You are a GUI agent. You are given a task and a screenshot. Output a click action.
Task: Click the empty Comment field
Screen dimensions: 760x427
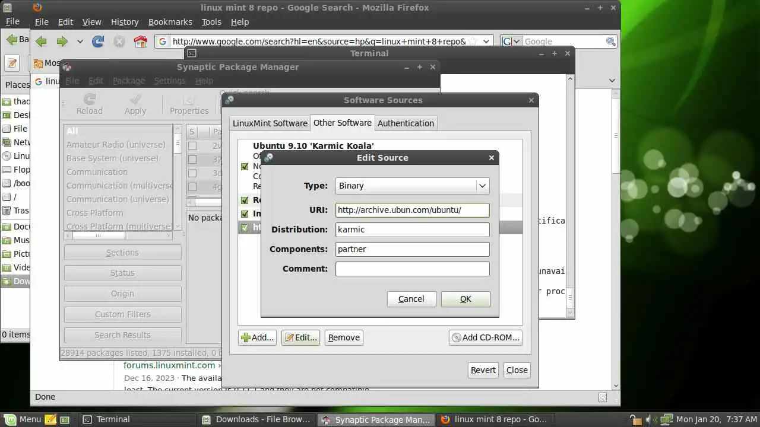coord(412,269)
